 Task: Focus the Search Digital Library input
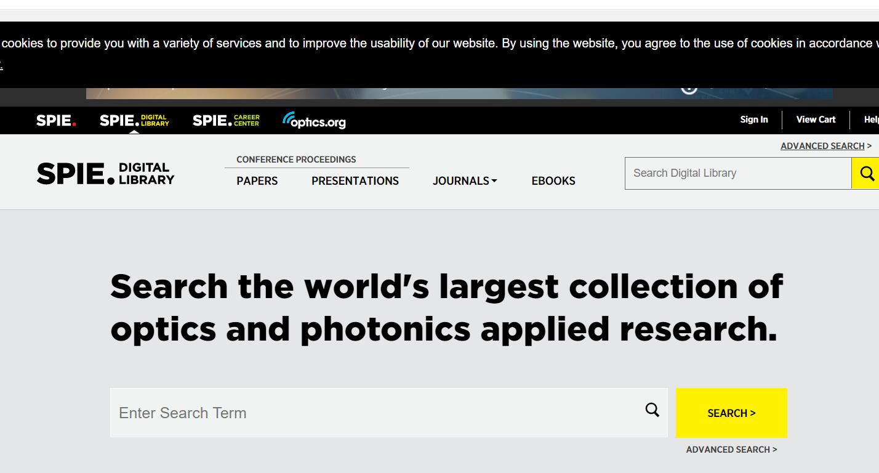point(738,173)
